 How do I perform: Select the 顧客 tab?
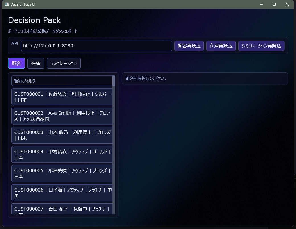(17, 63)
